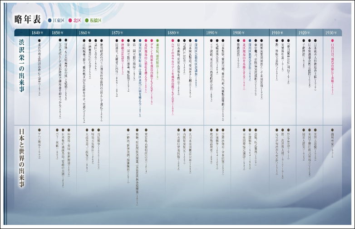Click the 教育勅語発布 entry
This screenshot has height=229, width=355.
pyautogui.click(x=212, y=146)
